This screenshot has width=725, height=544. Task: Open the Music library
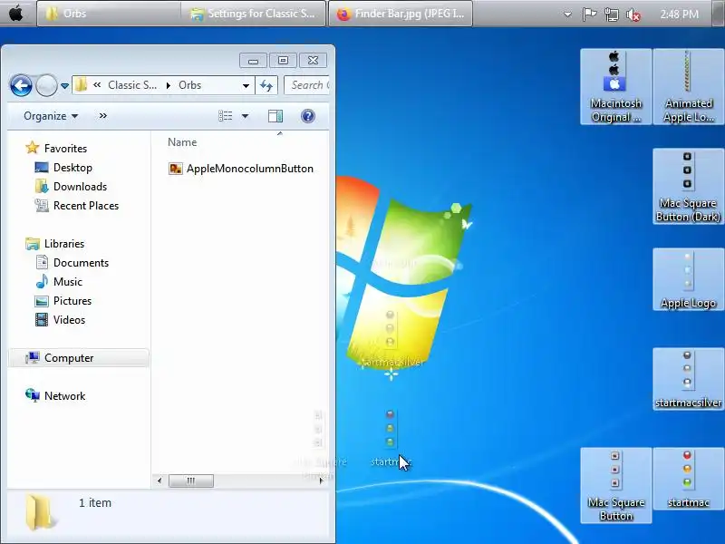pyautogui.click(x=67, y=282)
